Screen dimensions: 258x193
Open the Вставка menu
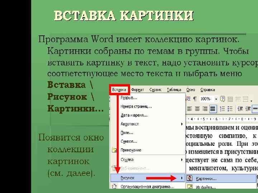119,90
